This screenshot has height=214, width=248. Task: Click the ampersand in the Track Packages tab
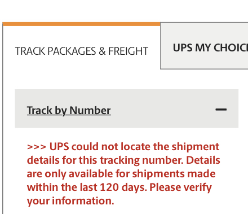102,51
